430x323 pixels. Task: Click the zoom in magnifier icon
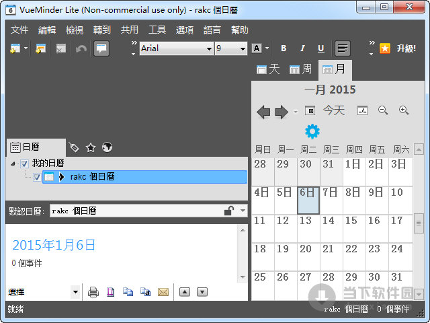(x=404, y=110)
